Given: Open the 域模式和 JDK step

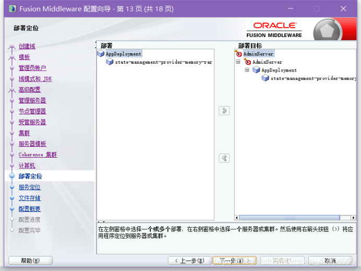Looking at the screenshot, I should (x=35, y=78).
